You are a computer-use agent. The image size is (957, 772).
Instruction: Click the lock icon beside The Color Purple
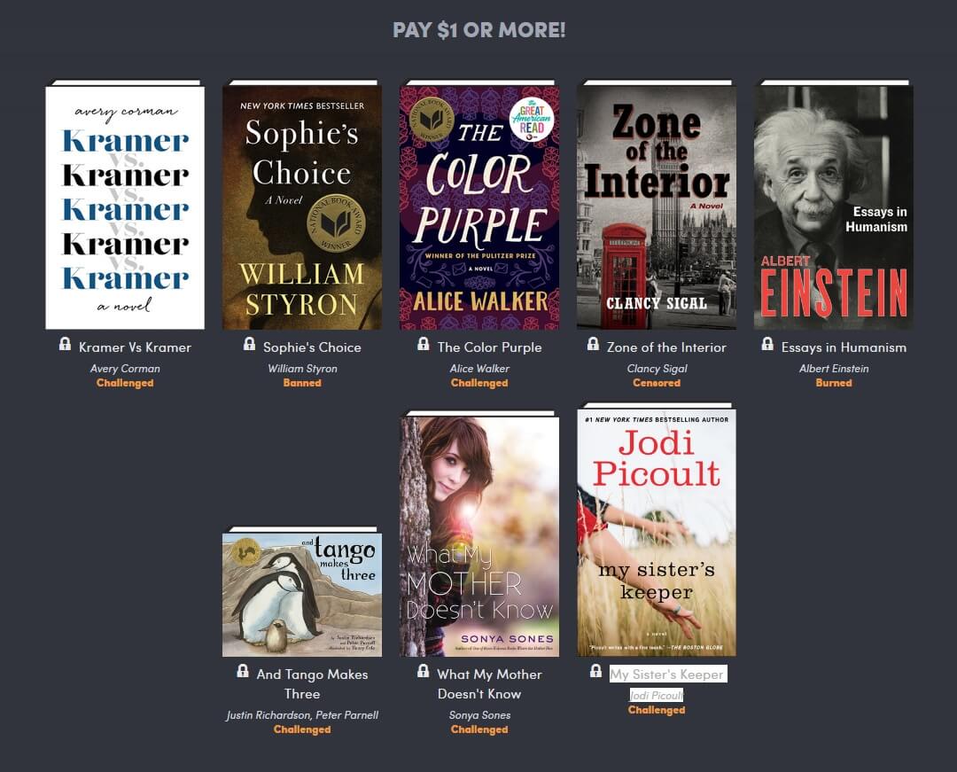[423, 344]
